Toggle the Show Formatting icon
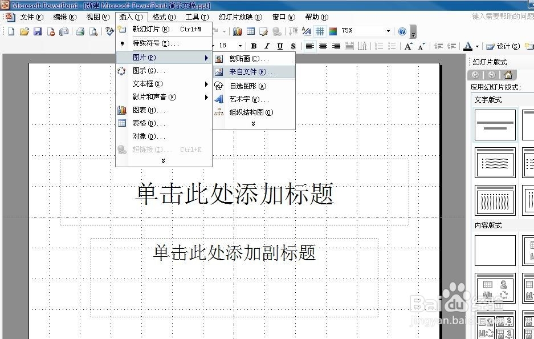Viewport: 534px width, 339px height. pyautogui.click(x=306, y=31)
